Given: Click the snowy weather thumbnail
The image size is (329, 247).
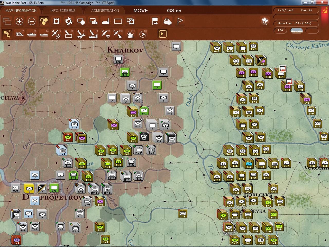Looking at the screenshot, I should [x=296, y=31].
